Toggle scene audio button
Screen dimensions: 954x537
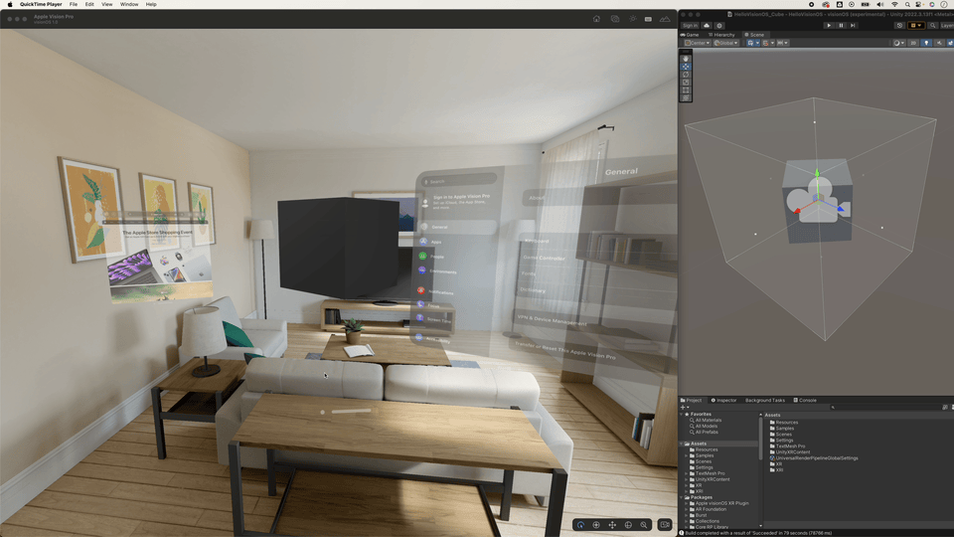click(939, 43)
